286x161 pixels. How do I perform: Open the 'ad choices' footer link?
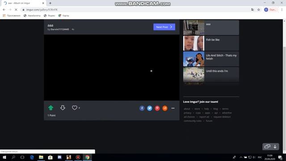point(189,117)
